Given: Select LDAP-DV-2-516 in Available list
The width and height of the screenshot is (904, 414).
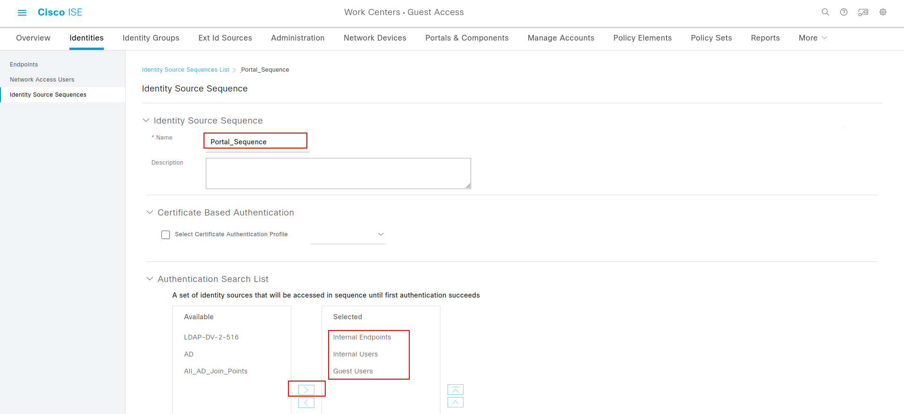Looking at the screenshot, I should pos(211,337).
